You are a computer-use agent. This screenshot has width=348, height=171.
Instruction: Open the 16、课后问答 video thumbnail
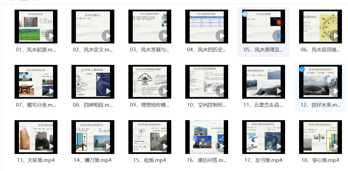tap(206, 137)
